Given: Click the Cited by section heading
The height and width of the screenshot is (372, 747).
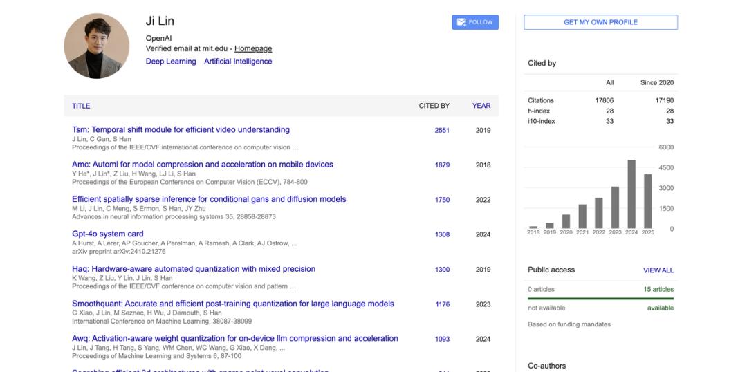Looking at the screenshot, I should [542, 63].
